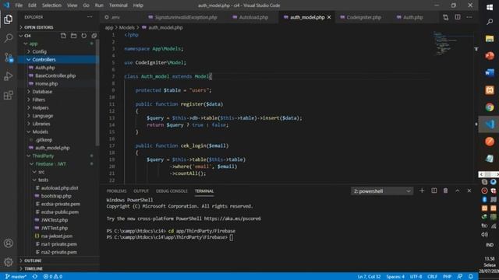499x280 pixels.
Task: Open notifications bell in status bar
Action: [x=471, y=277]
